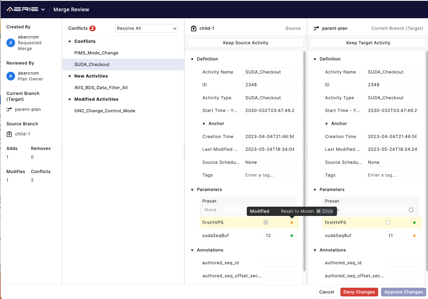Check the firstHVPS checkbox in target panel
Image resolution: width=428 pixels, height=299 pixels.
coord(388,223)
